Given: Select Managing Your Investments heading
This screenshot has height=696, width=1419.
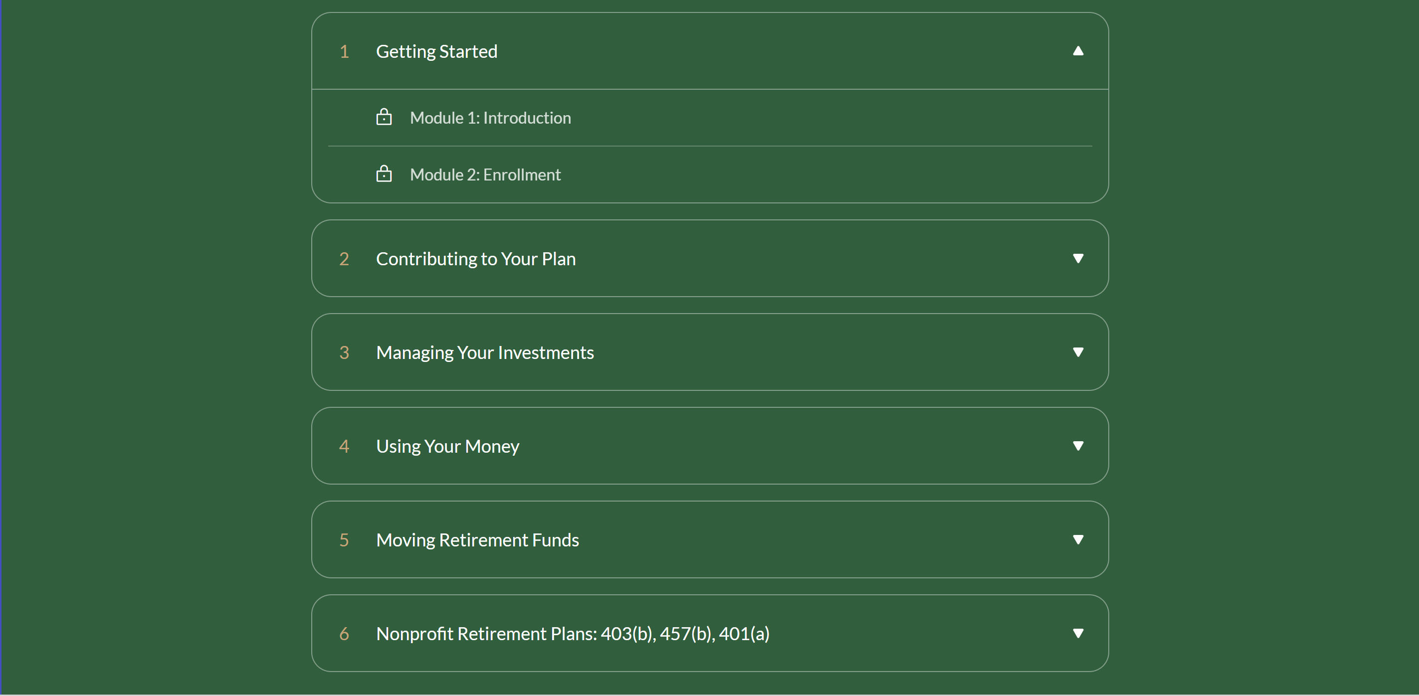Looking at the screenshot, I should coord(485,352).
